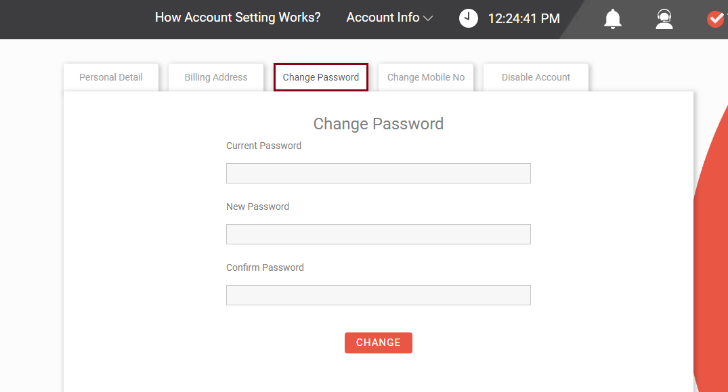Select the Confirm Password text box
Viewport: 728px width, 392px height.
click(379, 295)
